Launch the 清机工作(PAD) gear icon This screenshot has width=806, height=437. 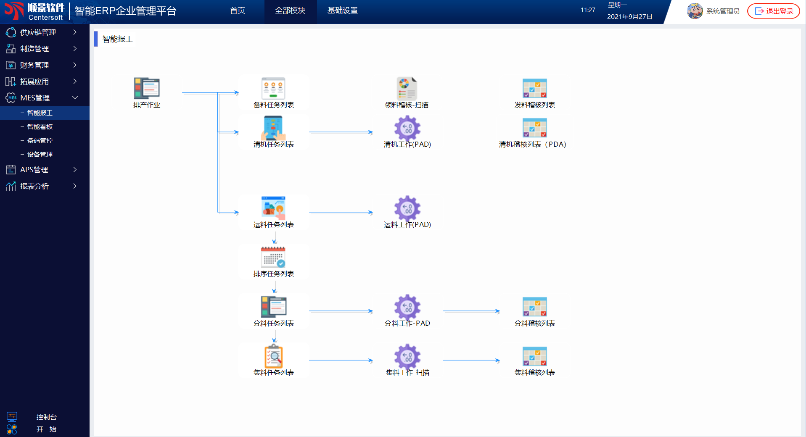pyautogui.click(x=407, y=128)
